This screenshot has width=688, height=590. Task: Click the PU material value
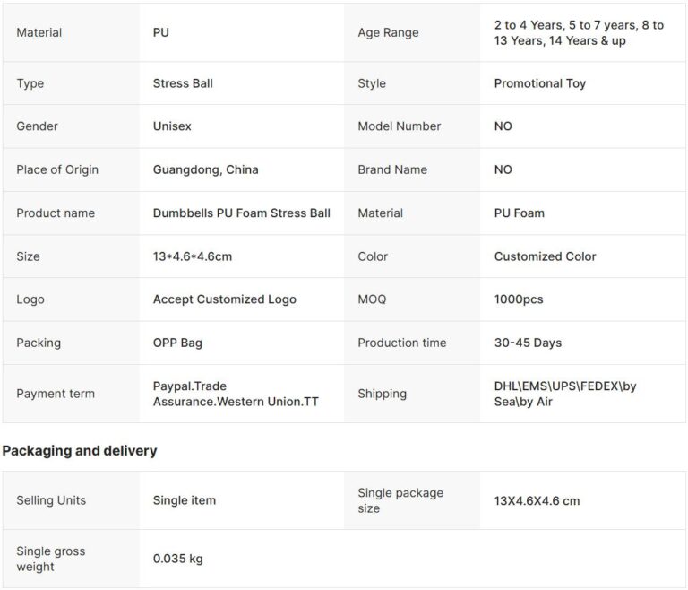coord(161,32)
